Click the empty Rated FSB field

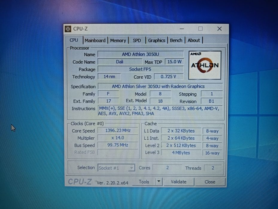pos(118,152)
